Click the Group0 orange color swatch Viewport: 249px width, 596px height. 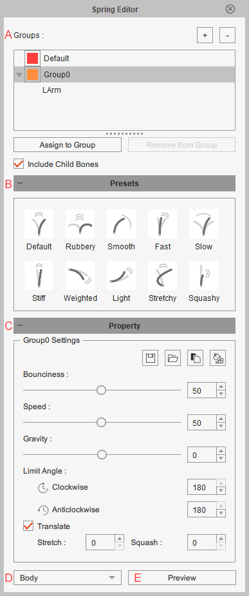pyautogui.click(x=33, y=75)
